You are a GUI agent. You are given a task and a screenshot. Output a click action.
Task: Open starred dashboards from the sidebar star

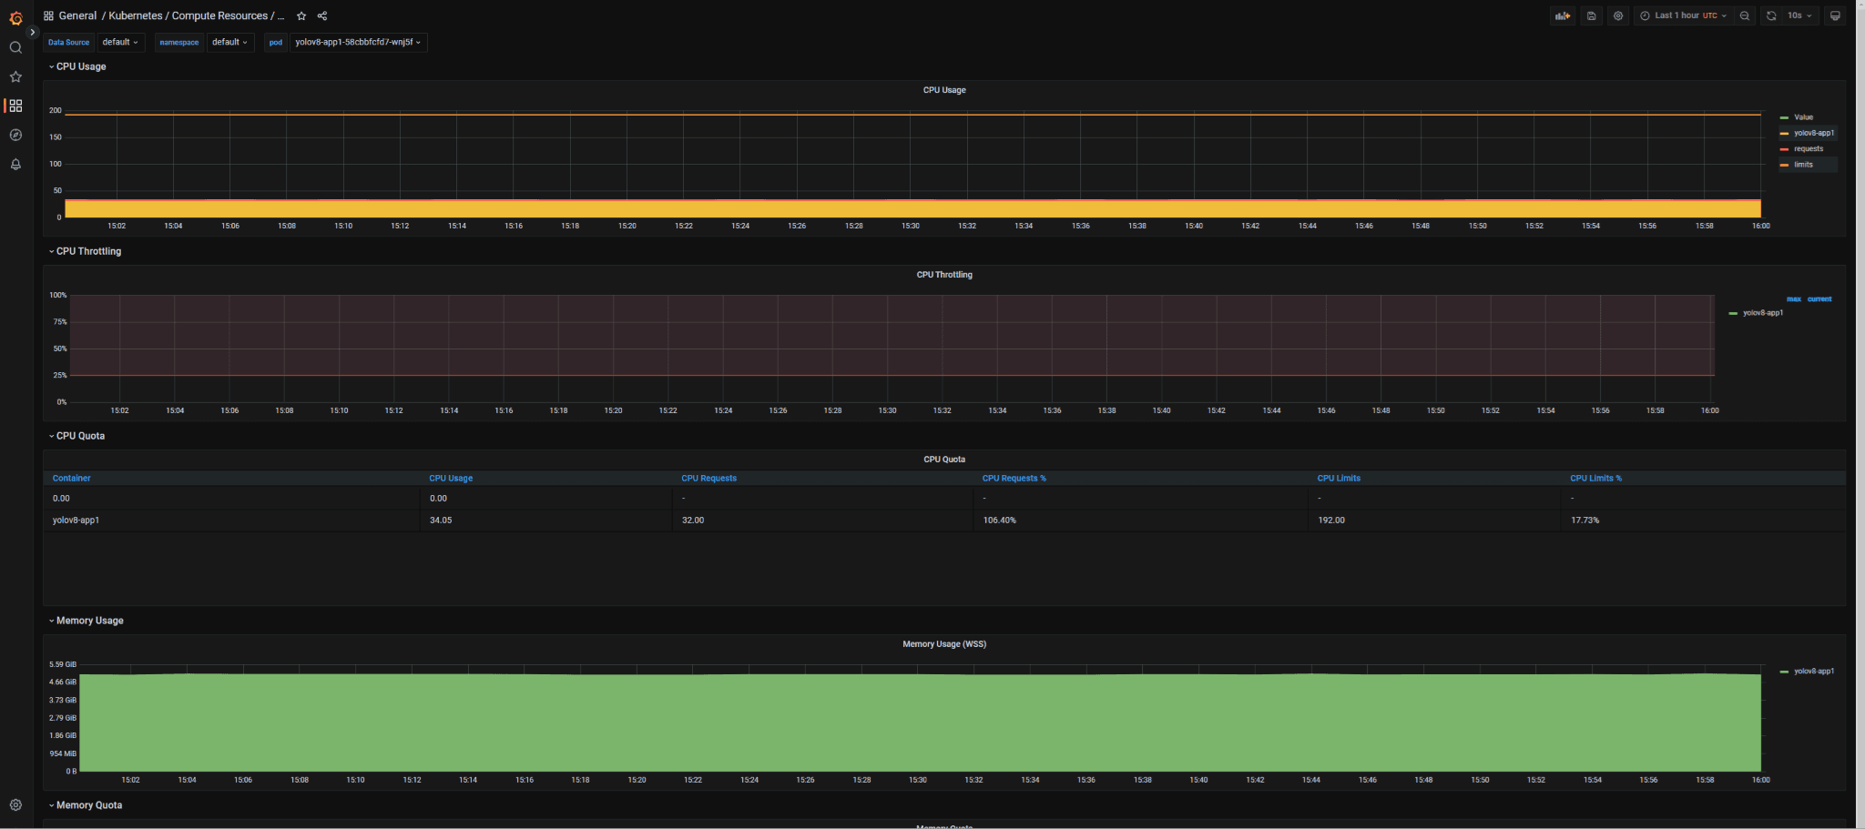tap(15, 76)
